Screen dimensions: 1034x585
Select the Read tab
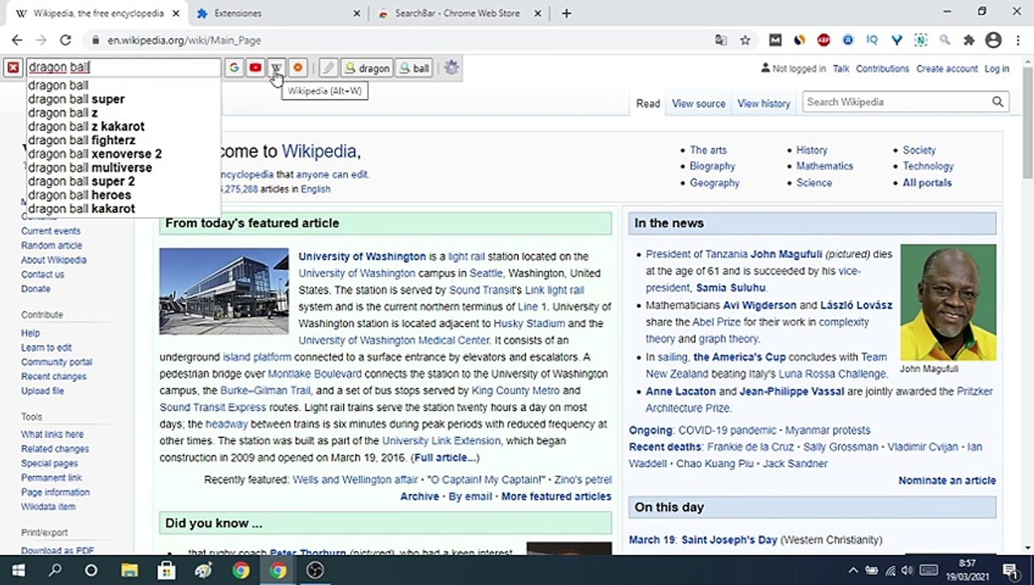(648, 103)
